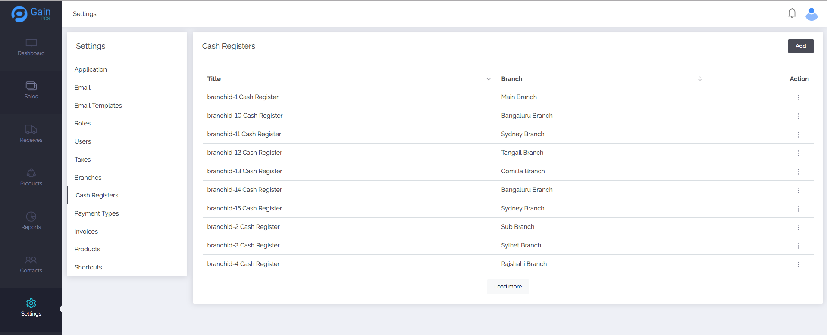Select Payment Types settings menu item

coord(97,213)
